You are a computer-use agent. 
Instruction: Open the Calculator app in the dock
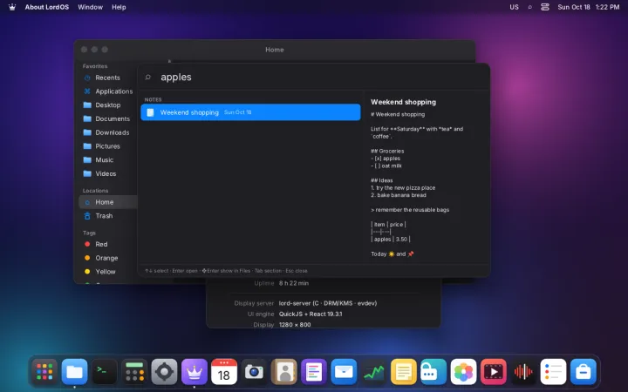tap(134, 372)
